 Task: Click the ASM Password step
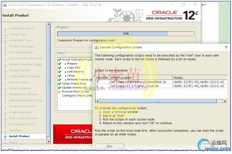tap(19, 82)
